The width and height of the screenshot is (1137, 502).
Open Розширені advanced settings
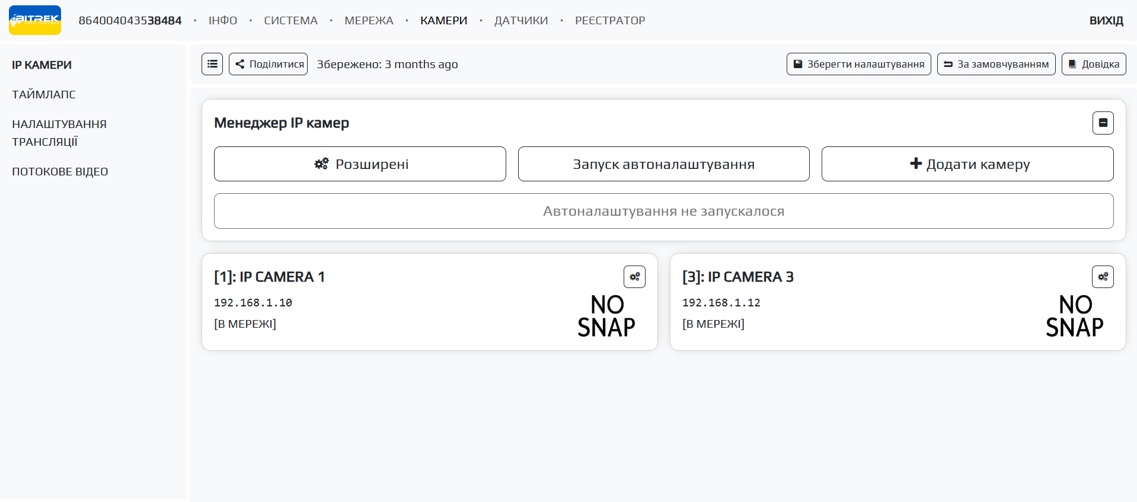pyautogui.click(x=360, y=164)
